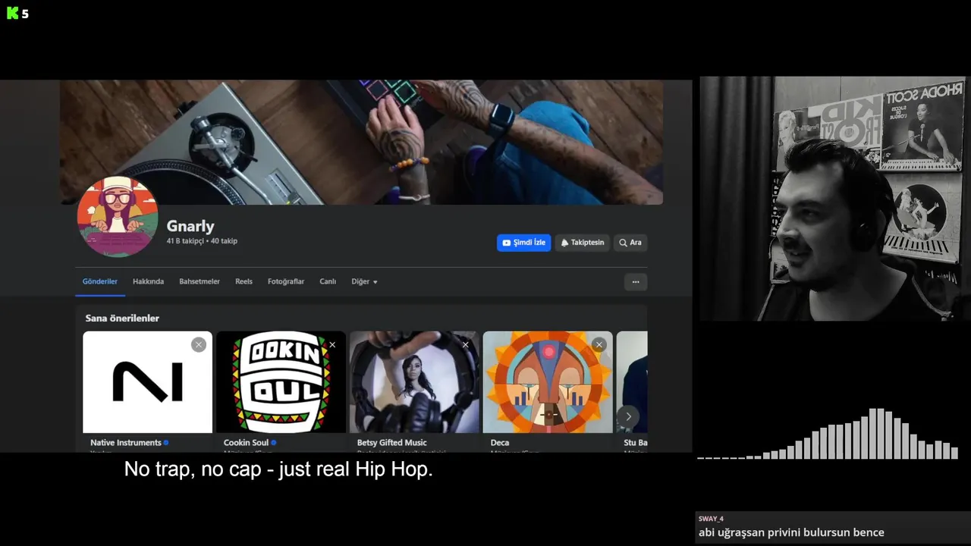
Task: Click the Şimdi İzle button
Action: pyautogui.click(x=523, y=243)
